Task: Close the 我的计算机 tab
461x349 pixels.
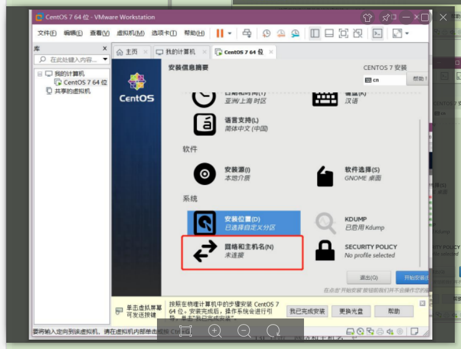Action: [204, 52]
